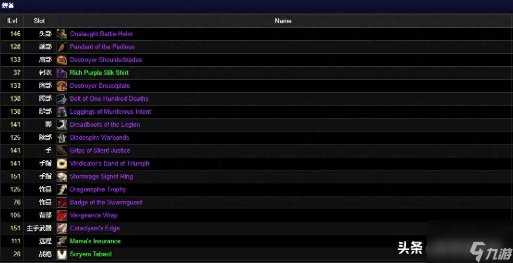Open the Leggings of Murderous Intent link
The width and height of the screenshot is (513, 263).
pos(110,112)
